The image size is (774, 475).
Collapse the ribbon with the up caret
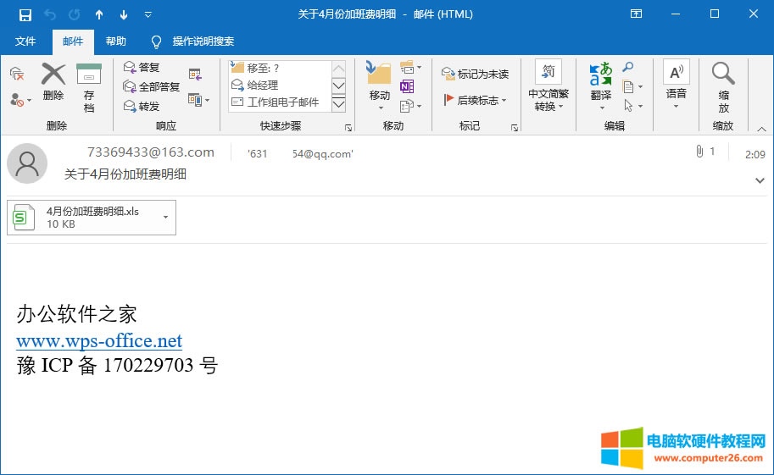761,129
